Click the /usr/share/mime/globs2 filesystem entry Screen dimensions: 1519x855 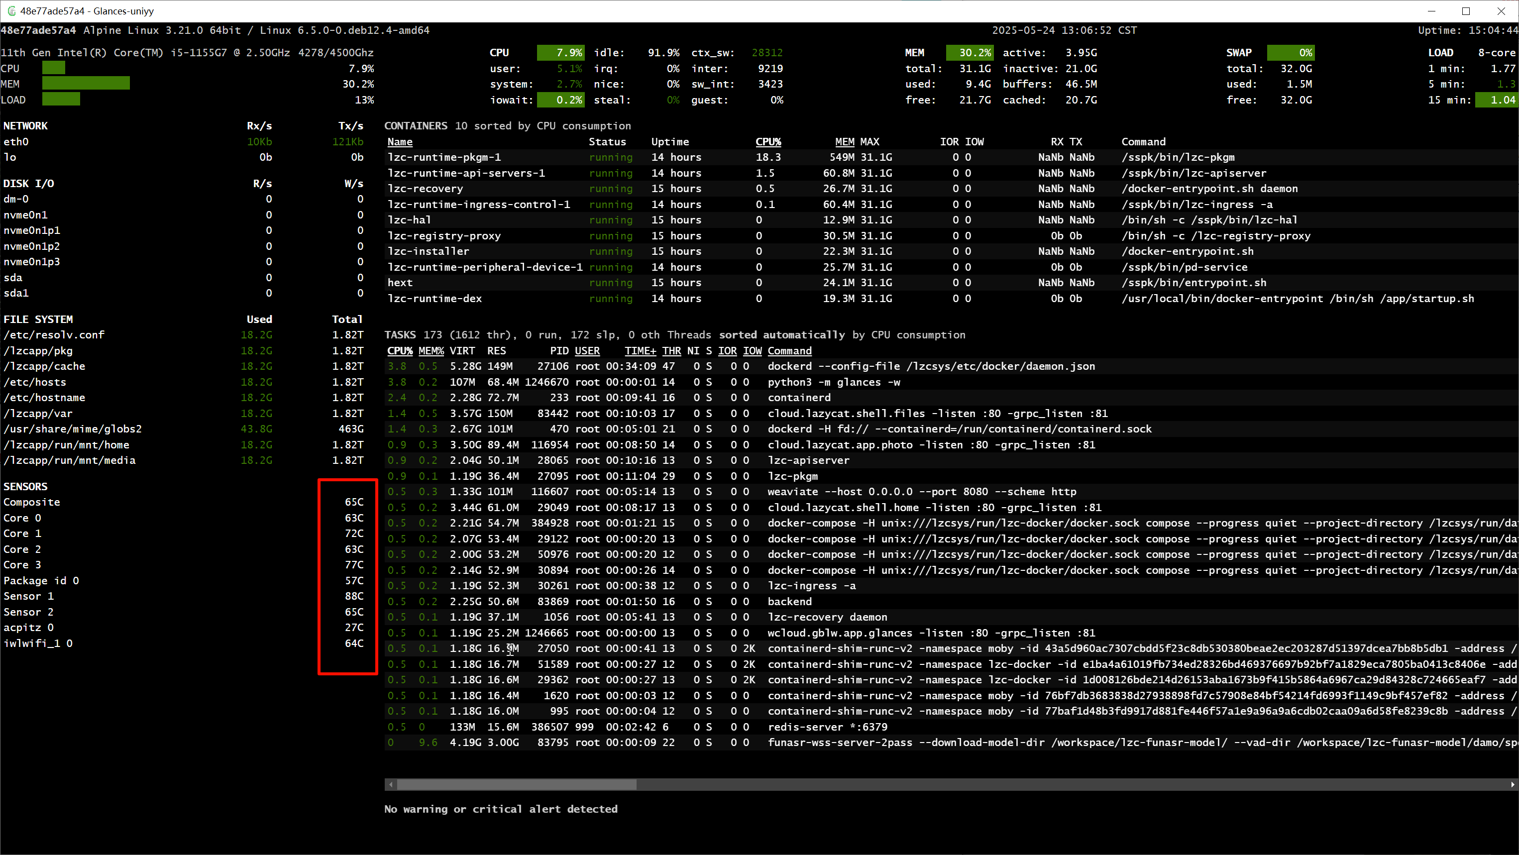click(x=73, y=429)
